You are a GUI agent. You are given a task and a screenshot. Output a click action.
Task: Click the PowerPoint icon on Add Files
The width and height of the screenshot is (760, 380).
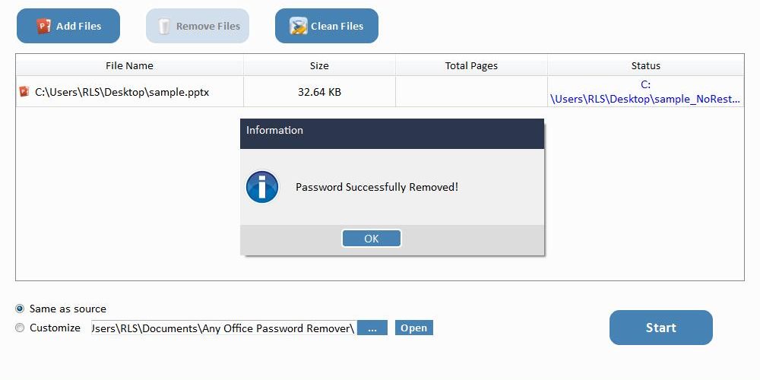click(x=43, y=26)
